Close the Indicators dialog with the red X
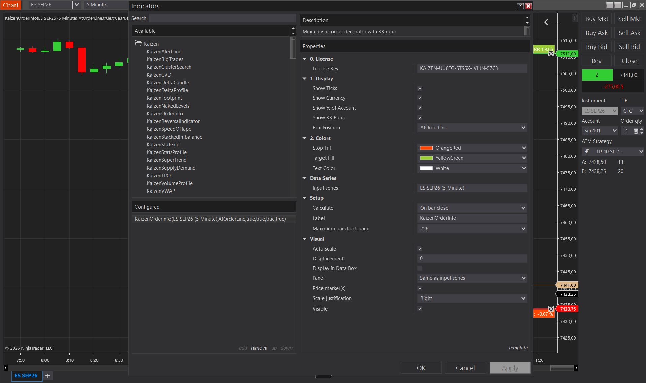Viewport: 646px width, 383px height. click(x=528, y=6)
